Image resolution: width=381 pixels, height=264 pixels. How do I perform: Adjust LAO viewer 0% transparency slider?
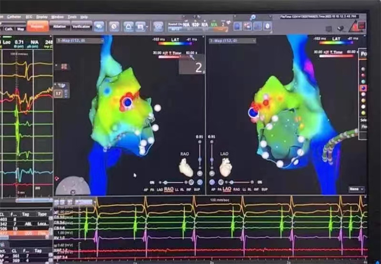[x=239, y=182]
